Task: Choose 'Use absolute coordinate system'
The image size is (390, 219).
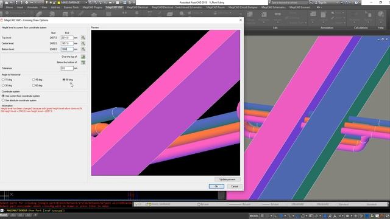Action: [3, 100]
